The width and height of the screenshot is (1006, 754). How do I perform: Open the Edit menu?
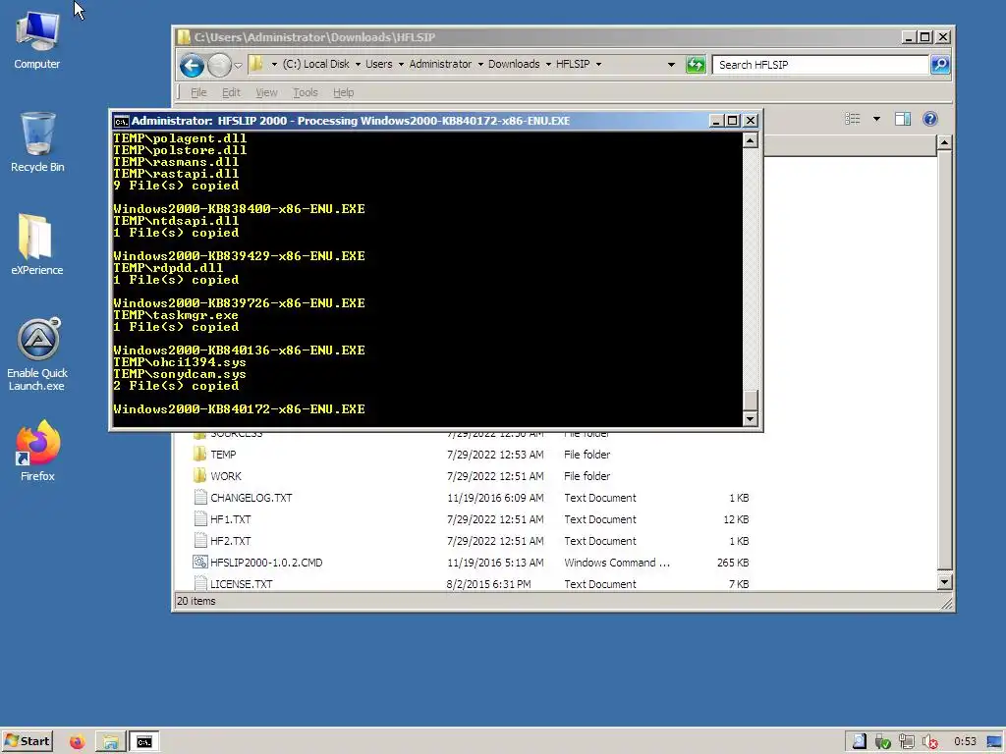tap(231, 92)
